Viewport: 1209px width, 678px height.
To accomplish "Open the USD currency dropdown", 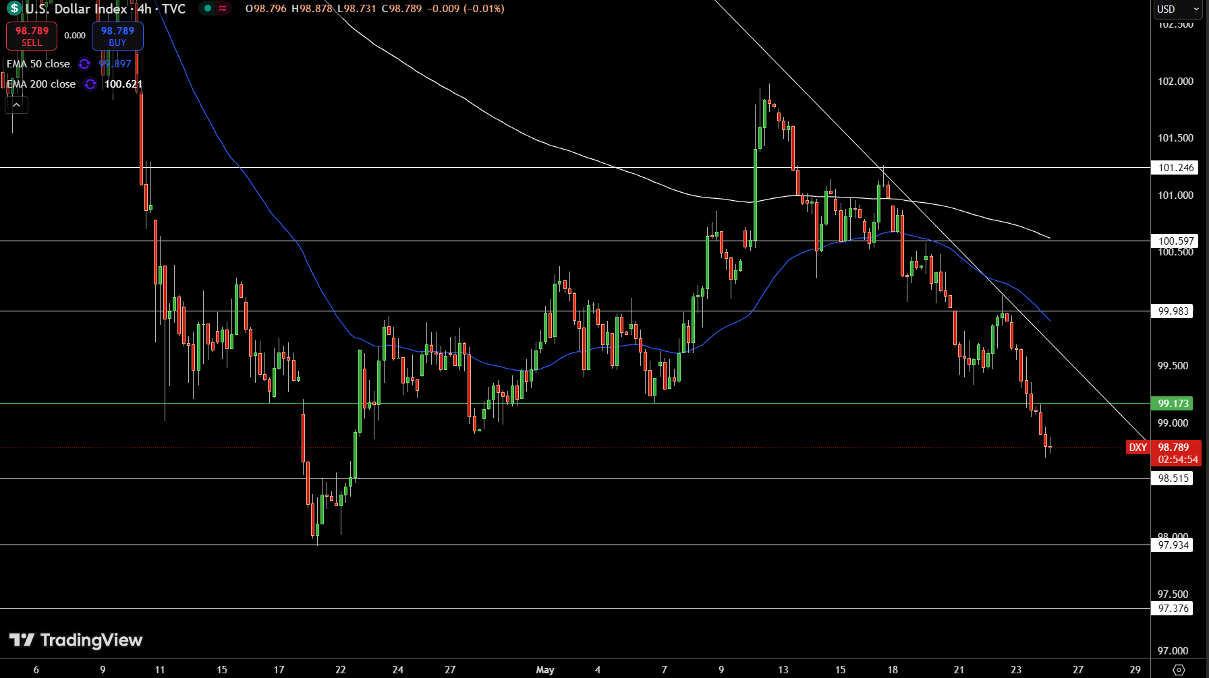I will click(x=1179, y=9).
